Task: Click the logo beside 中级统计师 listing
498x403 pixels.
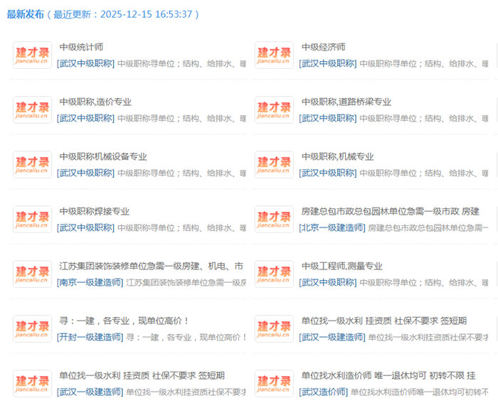Action: 32,55
